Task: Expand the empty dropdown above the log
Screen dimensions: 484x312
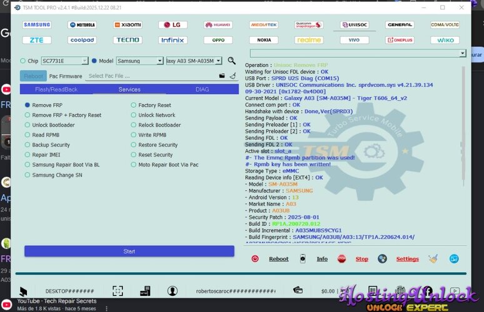Action: [x=358, y=53]
